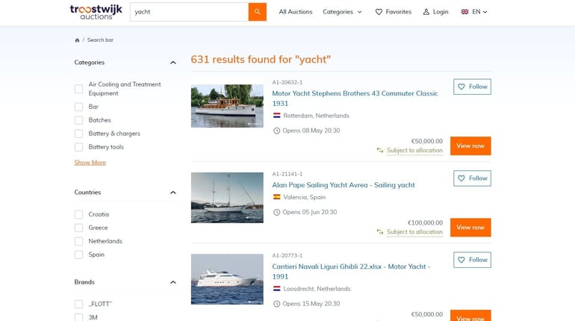Click the allocation arrows icon under €100,000.00
The width and height of the screenshot is (575, 321).
pos(380,231)
